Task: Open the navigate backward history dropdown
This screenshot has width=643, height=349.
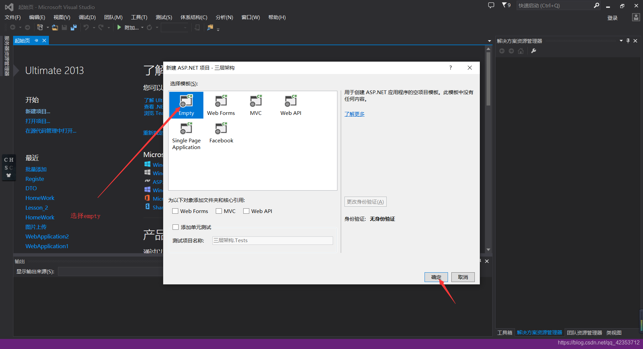Action: pos(20,27)
